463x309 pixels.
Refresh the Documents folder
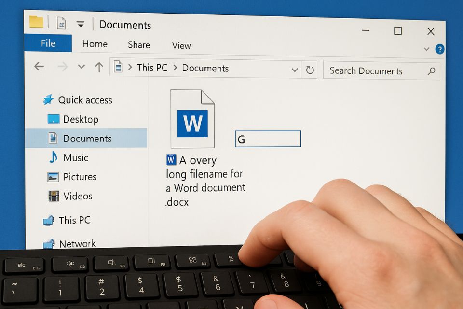tap(310, 70)
